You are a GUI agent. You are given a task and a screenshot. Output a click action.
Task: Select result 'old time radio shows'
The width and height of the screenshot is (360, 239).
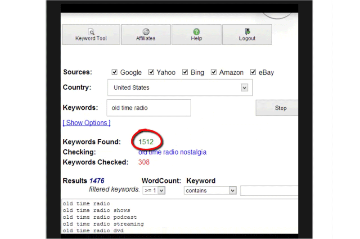96,210
